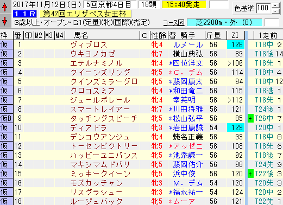This screenshot has width=283, height=205.
Task: Click the red up arrow for previous race
Action: pyautogui.click(x=5, y=7)
